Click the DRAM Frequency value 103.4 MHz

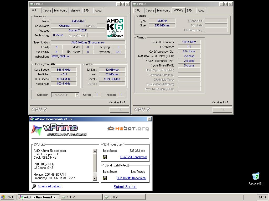189,42
